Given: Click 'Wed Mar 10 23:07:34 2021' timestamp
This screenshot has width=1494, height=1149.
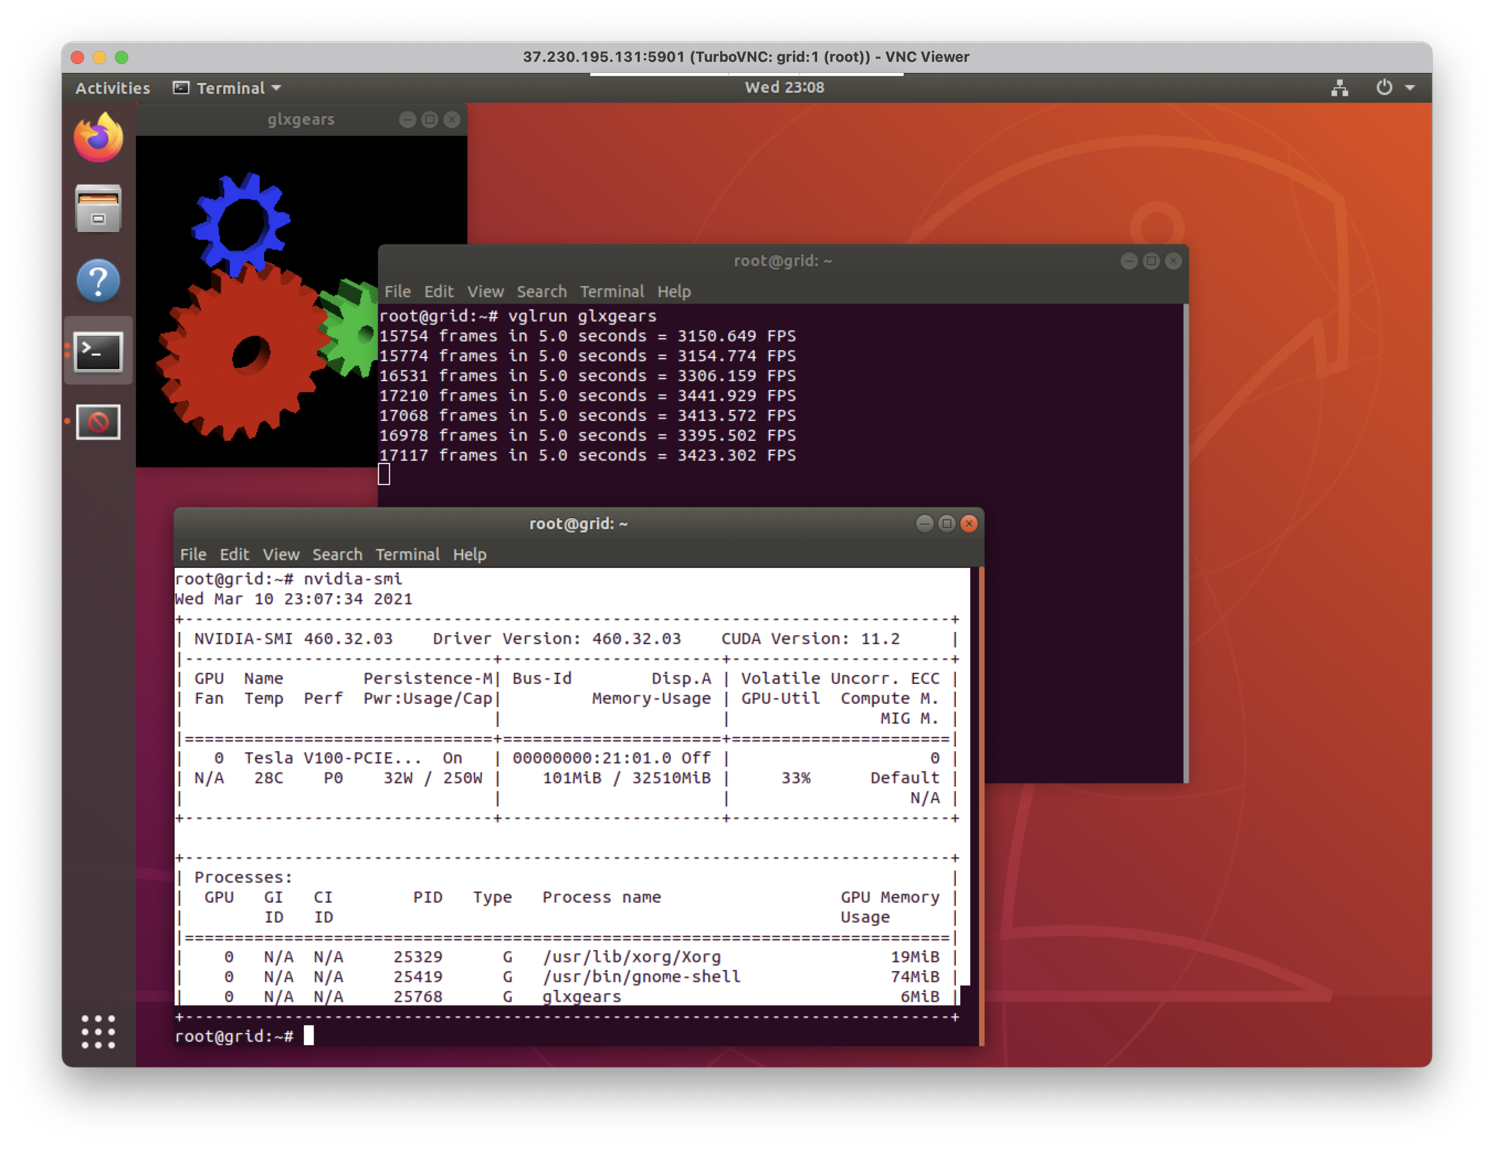Looking at the screenshot, I should coord(293,599).
